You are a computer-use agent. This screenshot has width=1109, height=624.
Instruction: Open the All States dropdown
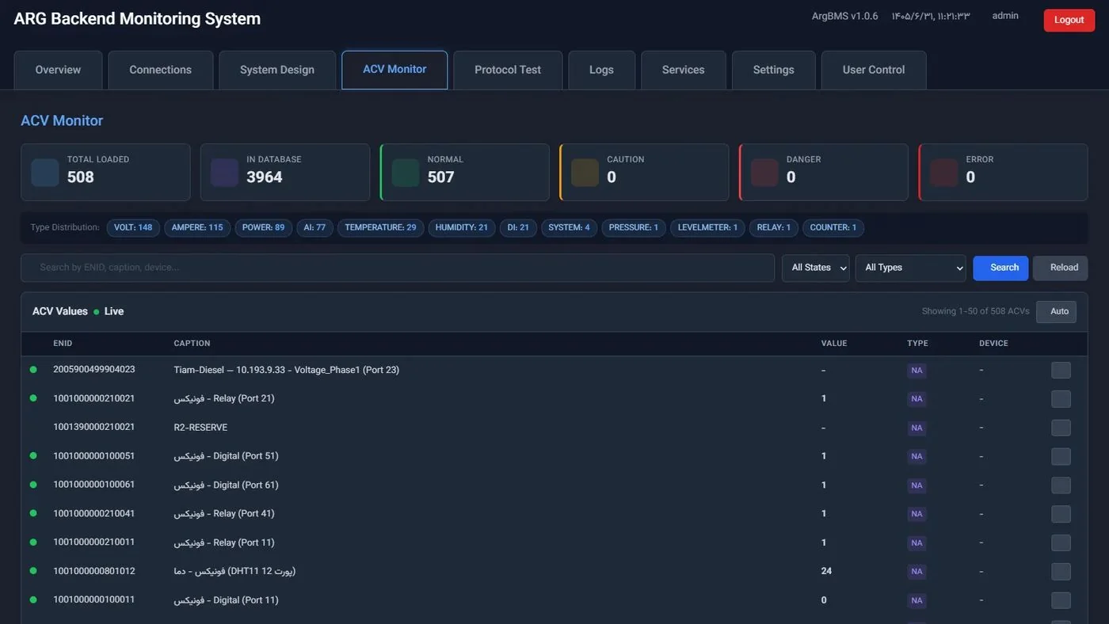816,268
